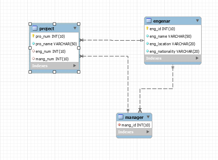Click the project table icon

35,28
